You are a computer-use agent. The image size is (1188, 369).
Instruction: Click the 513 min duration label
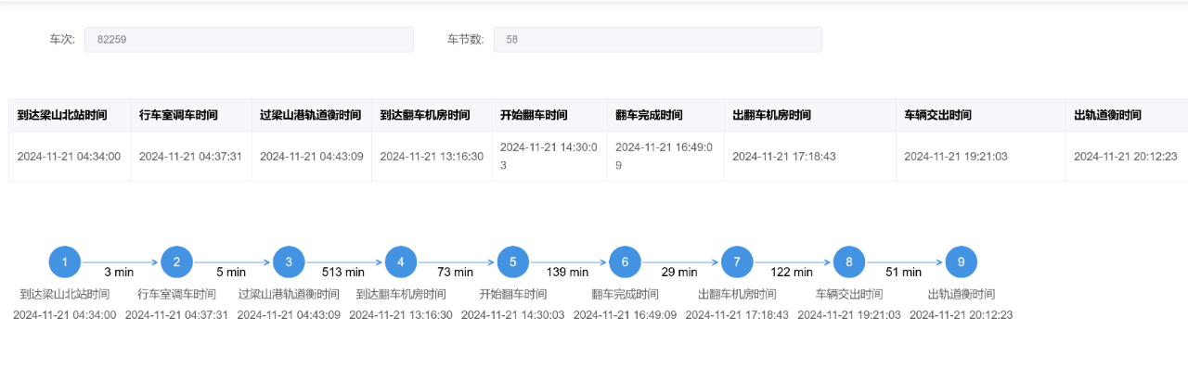click(x=343, y=273)
